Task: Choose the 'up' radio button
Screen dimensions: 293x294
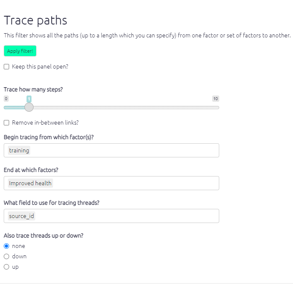Action: (7, 267)
